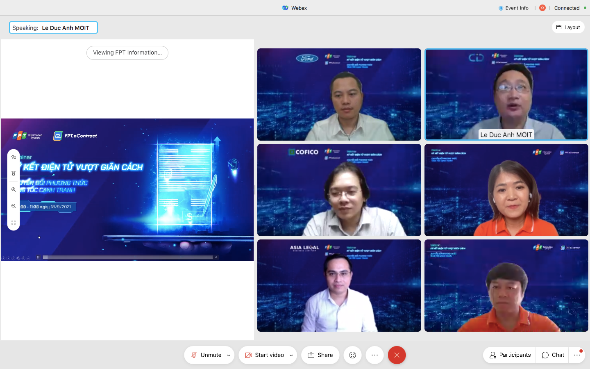This screenshot has width=590, height=369.
Task: Open audio options arrow next to Unmute
Action: [229, 355]
